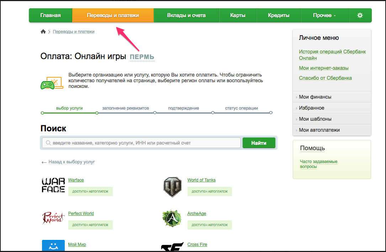386x252 pixels.
Task: Click Назад к выбору услуг link
Action: tap(72, 162)
